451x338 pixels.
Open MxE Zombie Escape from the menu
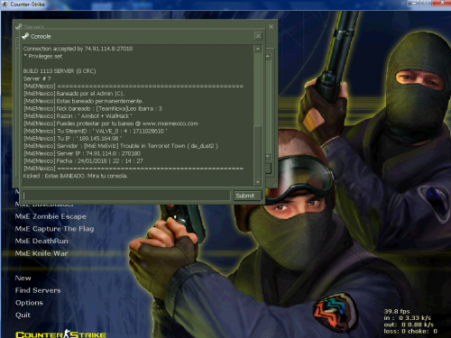click(51, 216)
